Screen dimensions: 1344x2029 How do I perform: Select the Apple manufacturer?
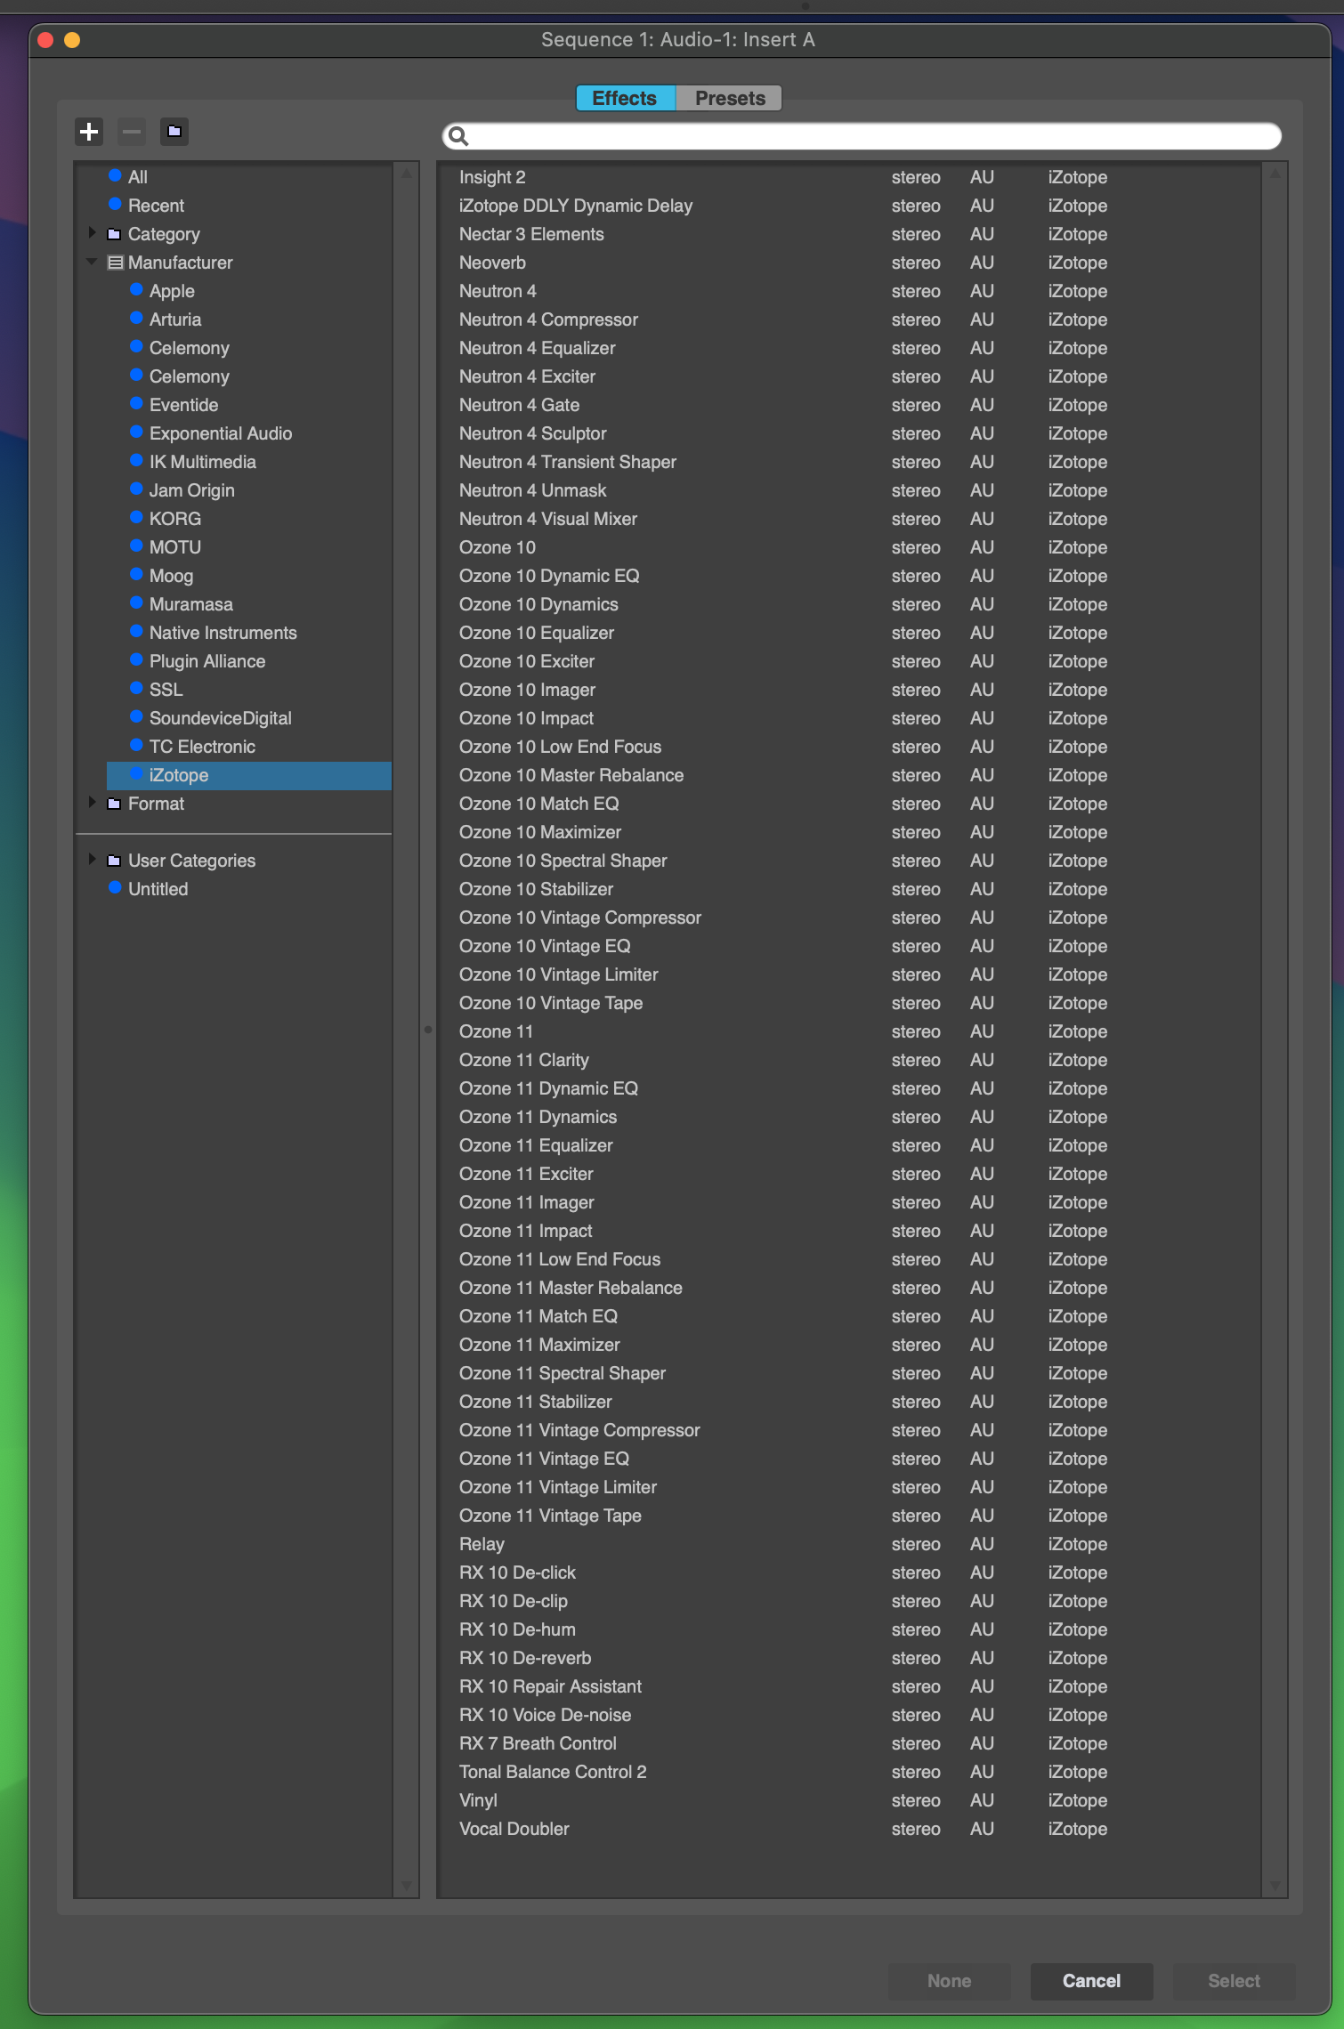pyautogui.click(x=172, y=291)
